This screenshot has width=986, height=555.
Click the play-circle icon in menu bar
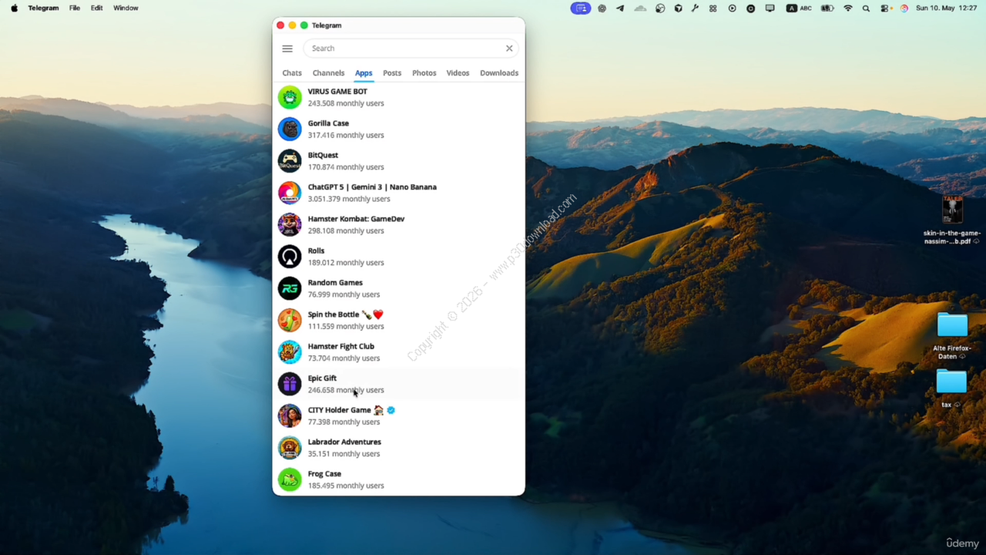(x=732, y=8)
